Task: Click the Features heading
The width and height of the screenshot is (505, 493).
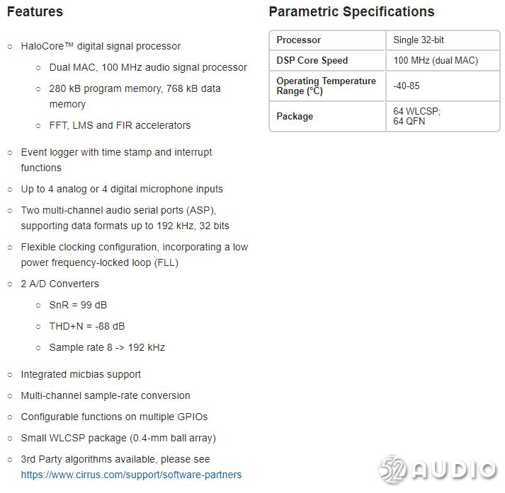Action: click(35, 11)
